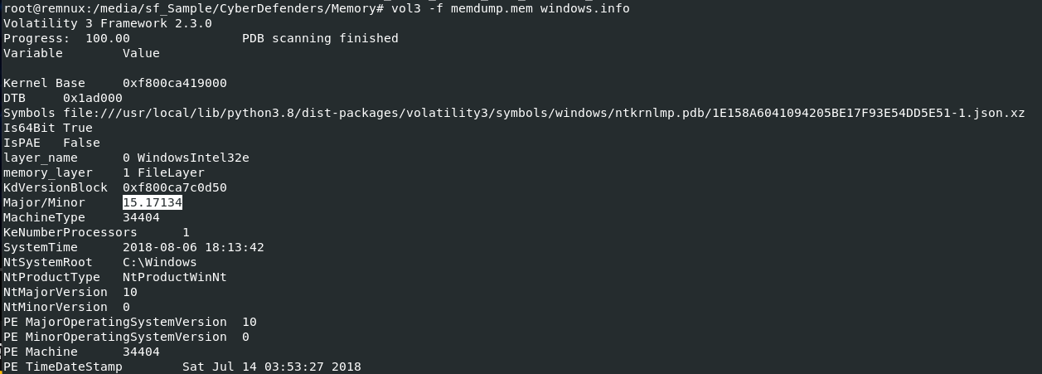Image resolution: width=1042 pixels, height=374 pixels.
Task: Click the KdVersionBlock address 0xf800ca7c0d50
Action: click(x=174, y=187)
